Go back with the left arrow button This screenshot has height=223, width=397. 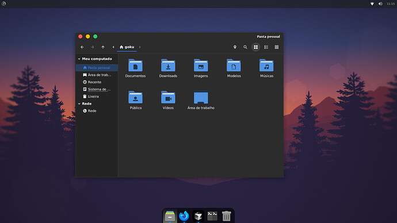point(82,47)
